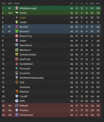
Task: Click the Oxford United crest icon
Action: tap(17, 55)
